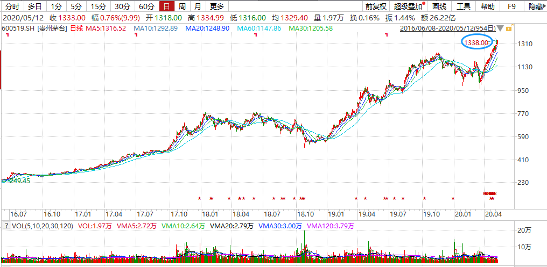Click the VOL:1.97万 value label
The image size is (547, 267).
(95, 226)
